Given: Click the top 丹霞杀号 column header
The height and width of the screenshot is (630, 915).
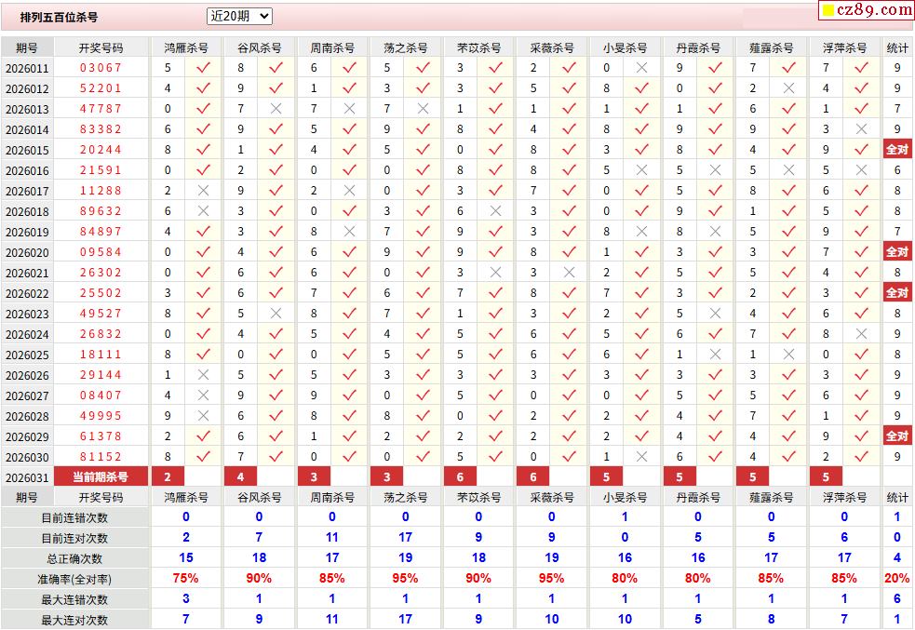Looking at the screenshot, I should point(698,47).
